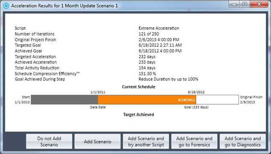Close the Acceleration Results dialog
Screen dimensions: 271x154
click(x=259, y=4)
